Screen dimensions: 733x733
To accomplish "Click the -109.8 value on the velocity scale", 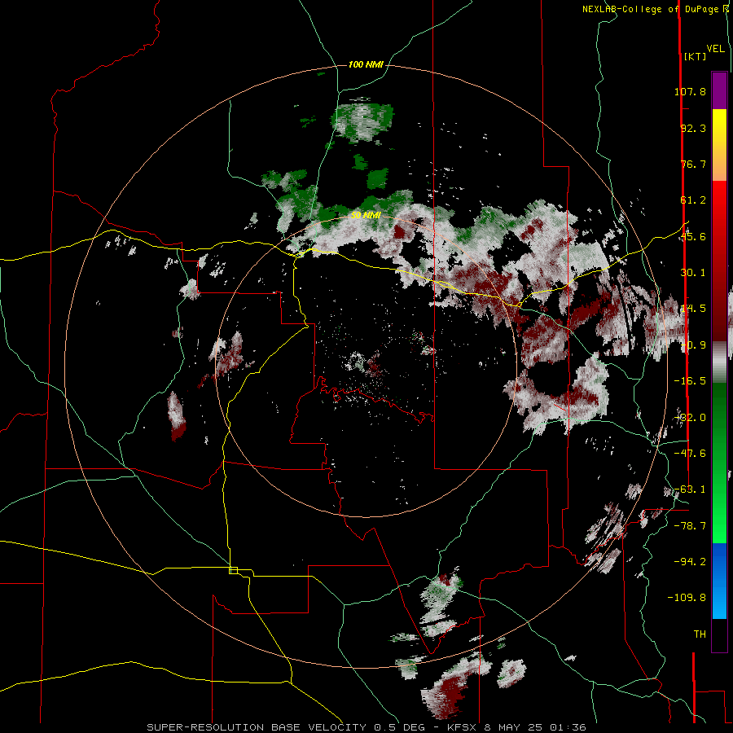I will pos(687,598).
